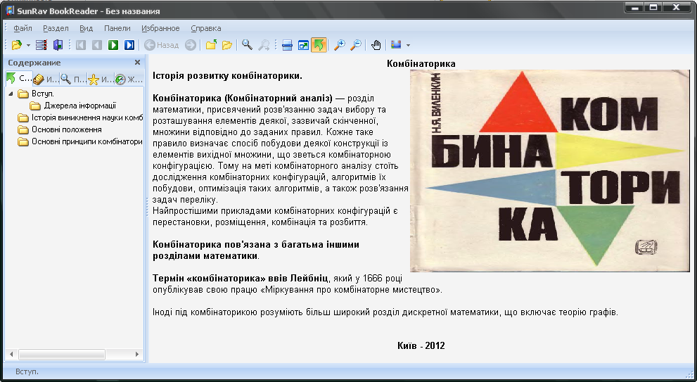This screenshot has height=382, width=697.
Task: Click the print icon
Action: tap(287, 45)
